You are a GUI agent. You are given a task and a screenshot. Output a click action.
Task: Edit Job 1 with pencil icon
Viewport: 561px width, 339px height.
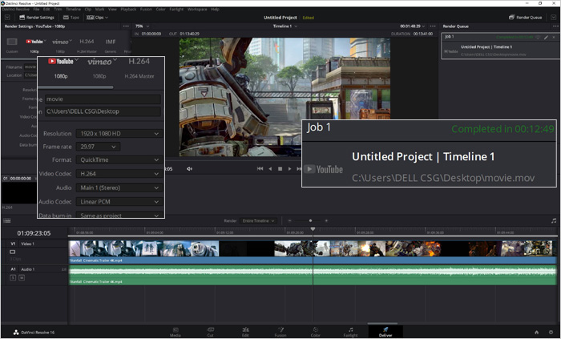tap(547, 37)
